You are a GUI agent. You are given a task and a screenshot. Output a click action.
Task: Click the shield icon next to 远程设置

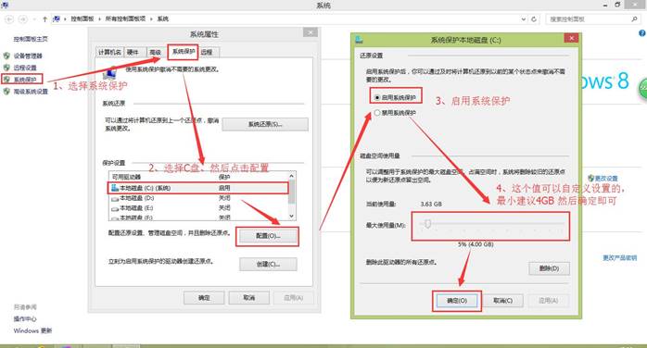[6, 68]
